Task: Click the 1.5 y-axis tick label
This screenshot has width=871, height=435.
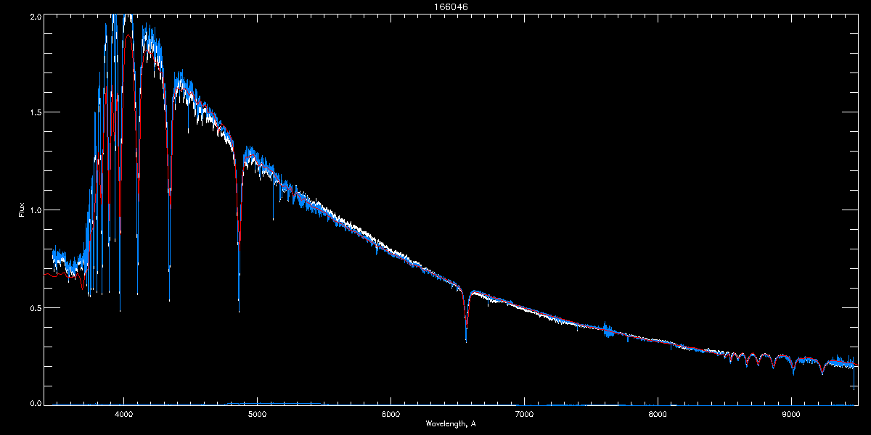Action: (x=36, y=113)
